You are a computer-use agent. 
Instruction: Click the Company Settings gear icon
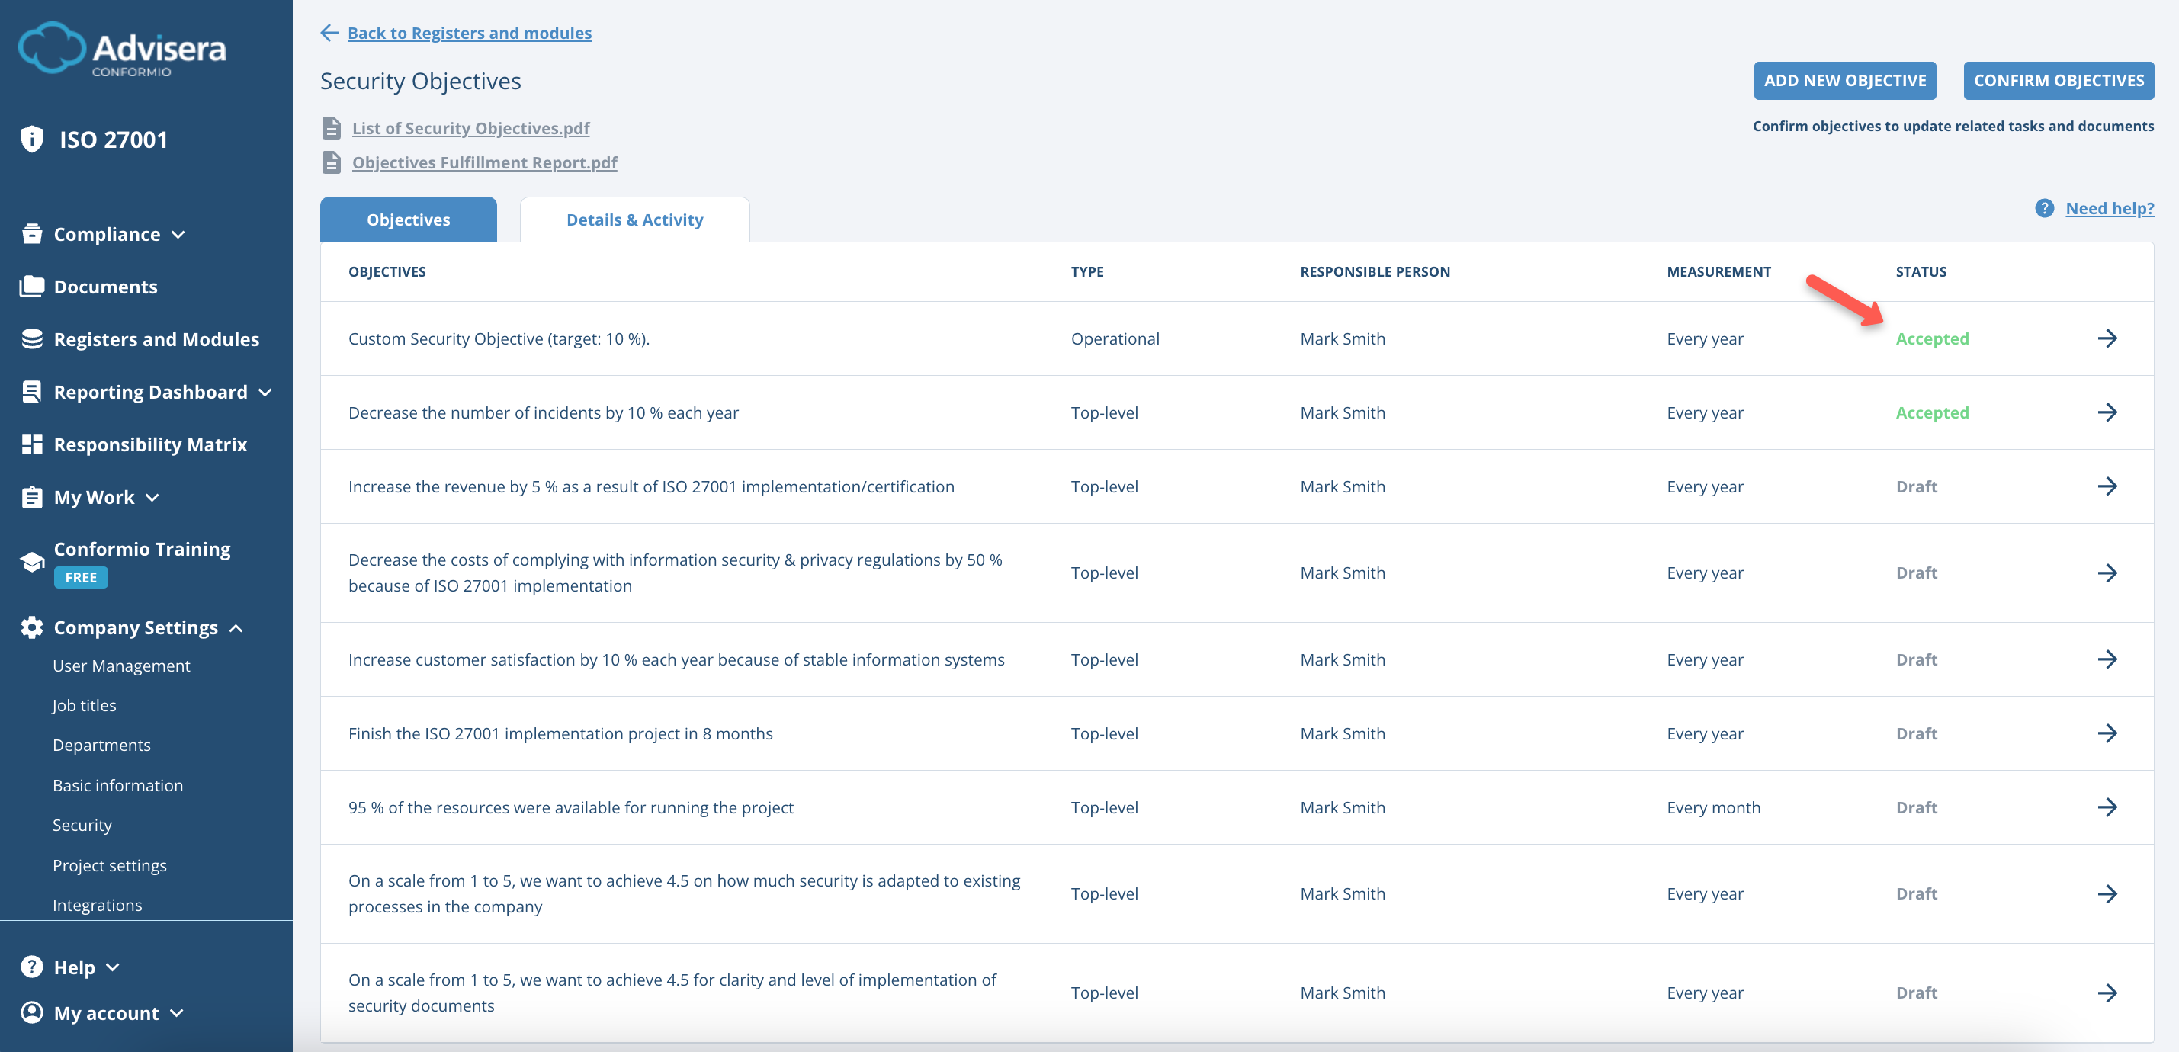coord(31,627)
